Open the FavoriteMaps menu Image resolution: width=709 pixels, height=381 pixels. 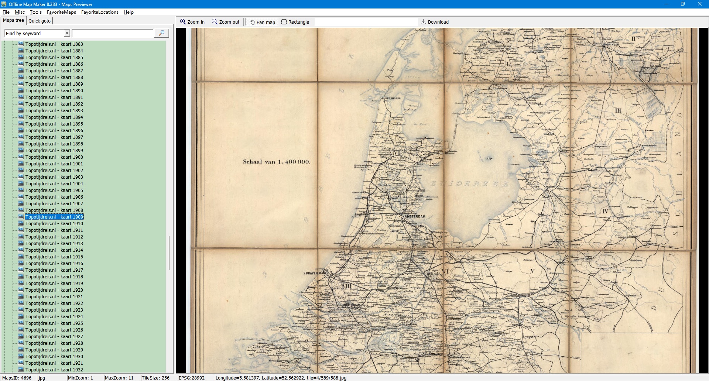click(61, 12)
